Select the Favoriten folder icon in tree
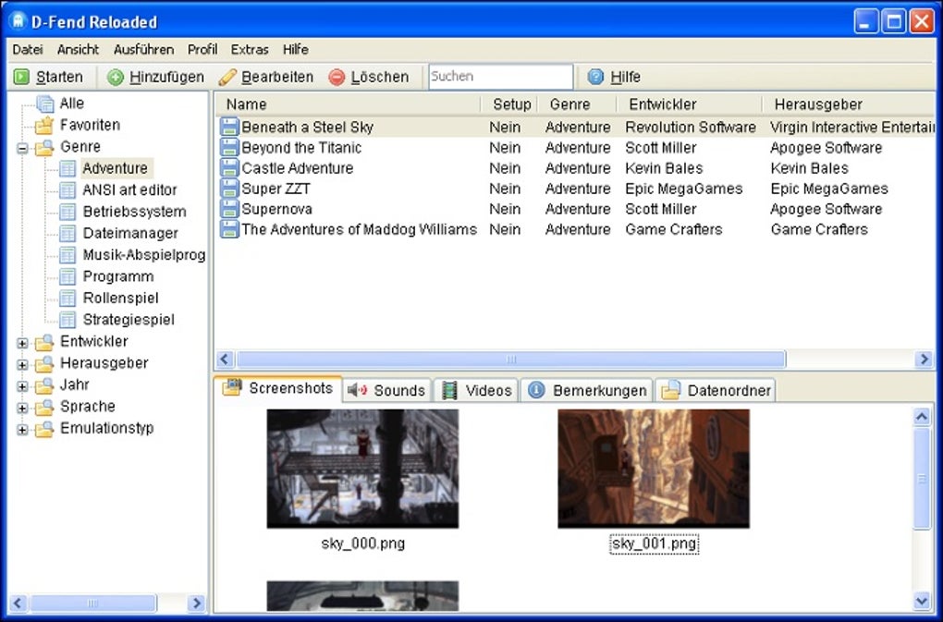Viewport: 943px width, 622px height. tap(43, 126)
